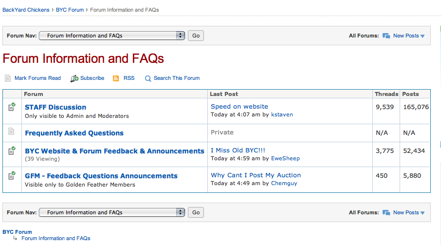Open the Speed on website last post

239,107
